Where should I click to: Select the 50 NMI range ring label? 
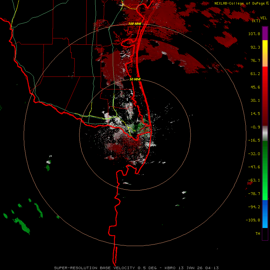pyautogui.click(x=135, y=79)
